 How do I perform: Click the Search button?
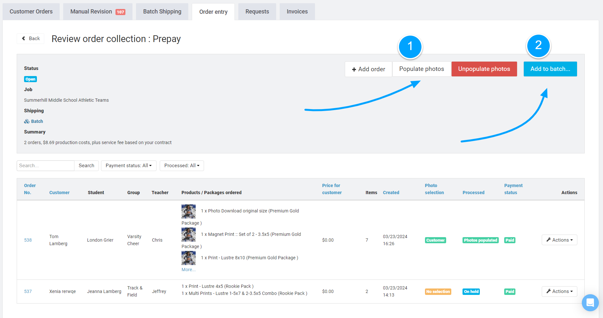[x=86, y=166]
